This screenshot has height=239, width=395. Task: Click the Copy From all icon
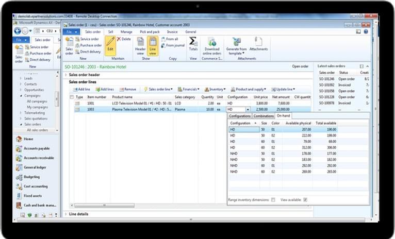coord(163,39)
